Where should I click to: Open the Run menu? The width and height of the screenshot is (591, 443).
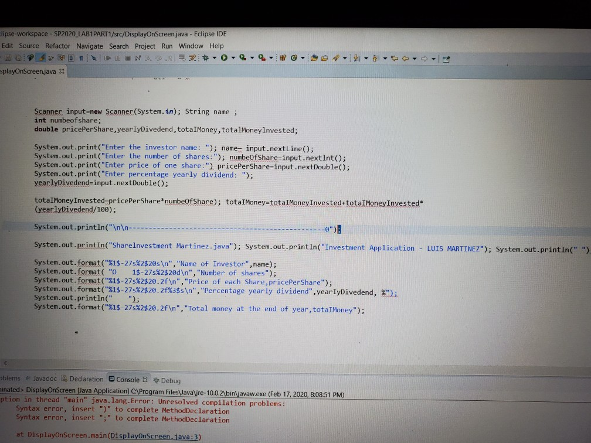click(167, 46)
